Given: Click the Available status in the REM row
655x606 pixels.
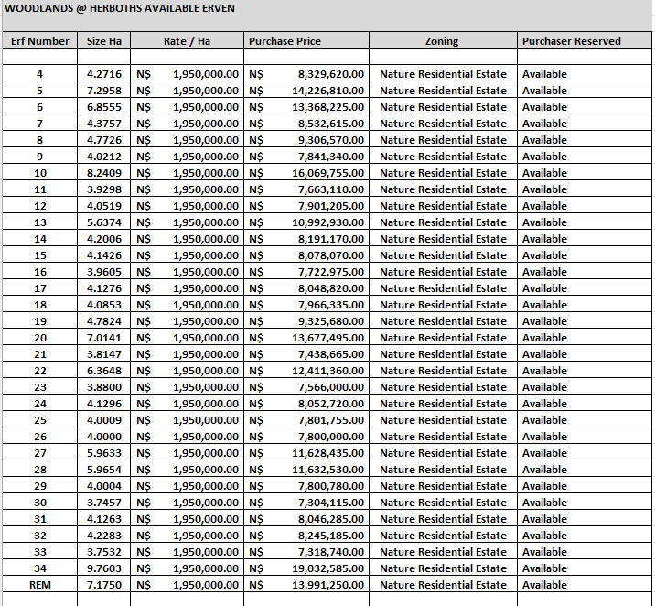Looking at the screenshot, I should click(x=544, y=585).
